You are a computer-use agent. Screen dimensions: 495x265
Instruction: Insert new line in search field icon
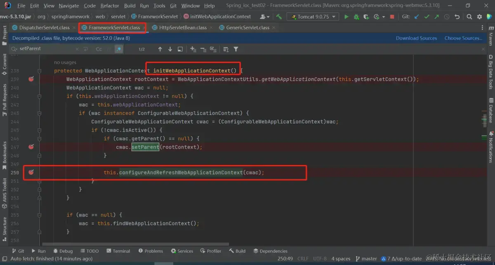click(x=86, y=49)
